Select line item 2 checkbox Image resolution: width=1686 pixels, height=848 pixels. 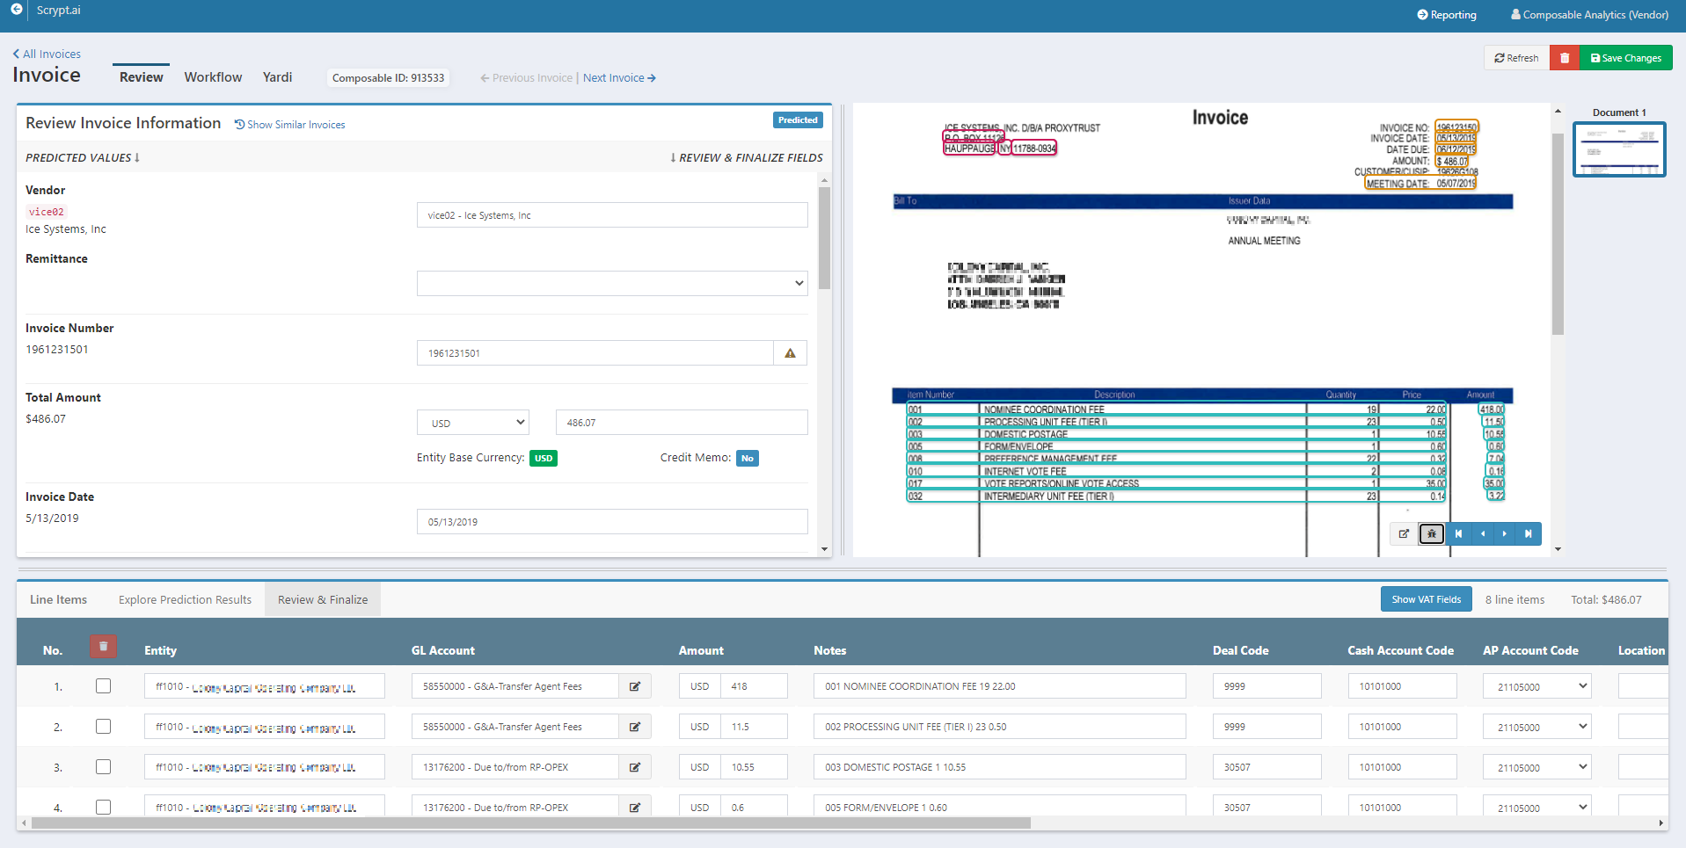pyautogui.click(x=103, y=727)
